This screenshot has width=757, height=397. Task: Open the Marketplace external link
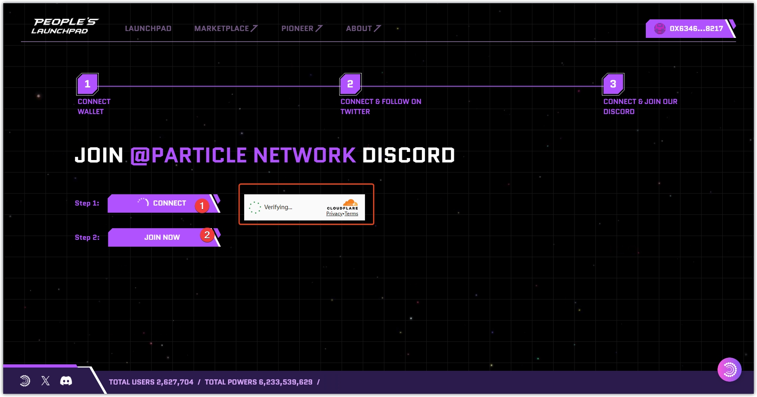[x=226, y=29]
